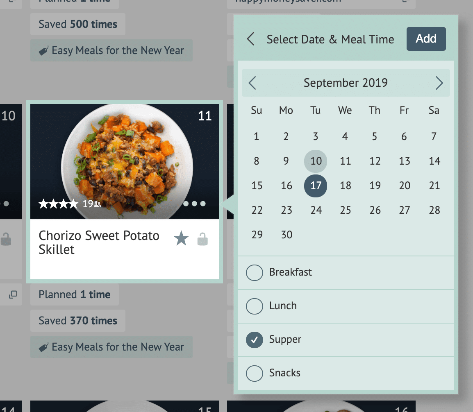Select highlighted date 10 in calendar
The width and height of the screenshot is (473, 412).
pyautogui.click(x=316, y=161)
